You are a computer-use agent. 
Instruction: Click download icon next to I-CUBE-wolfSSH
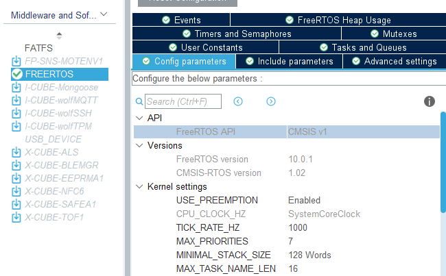click(16, 113)
